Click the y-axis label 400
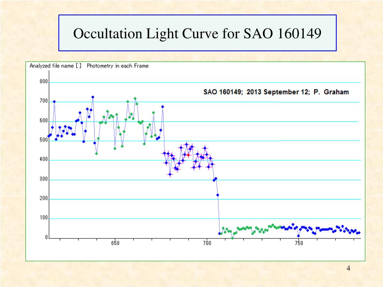 (x=44, y=159)
